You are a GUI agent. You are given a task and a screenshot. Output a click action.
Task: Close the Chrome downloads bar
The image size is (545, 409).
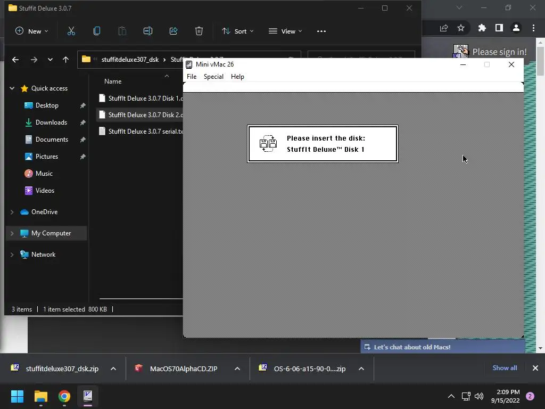tap(535, 368)
